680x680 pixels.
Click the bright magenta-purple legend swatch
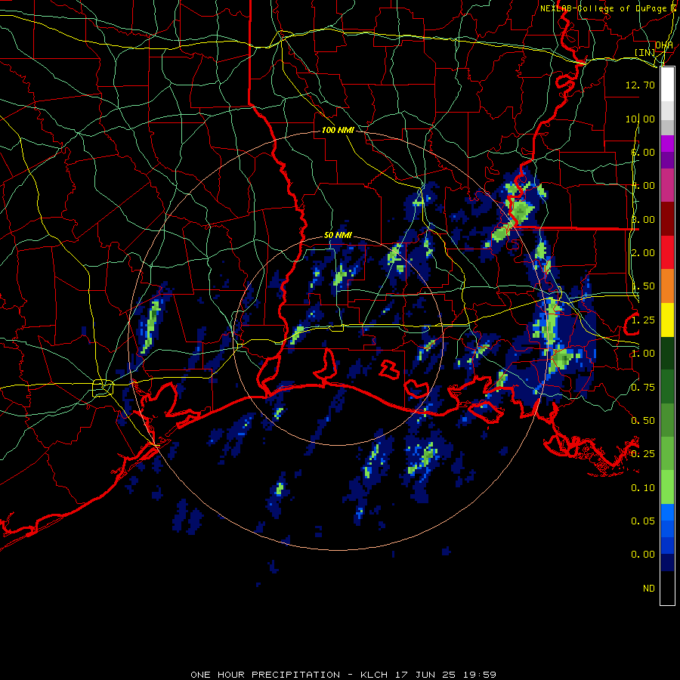667,144
